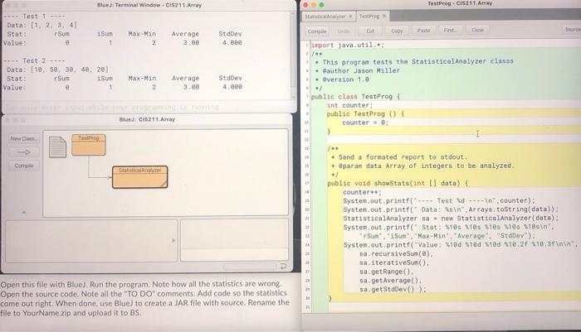Click the green zoom button of the editor window
Image resolution: width=581 pixels, height=332 pixels.
coord(322,5)
